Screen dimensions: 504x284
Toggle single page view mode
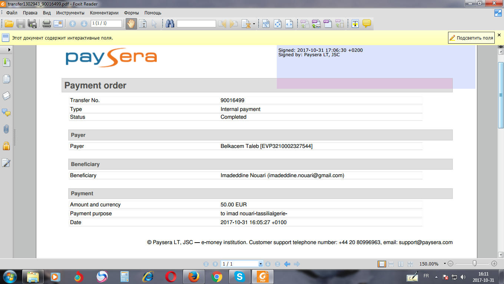pos(381,264)
